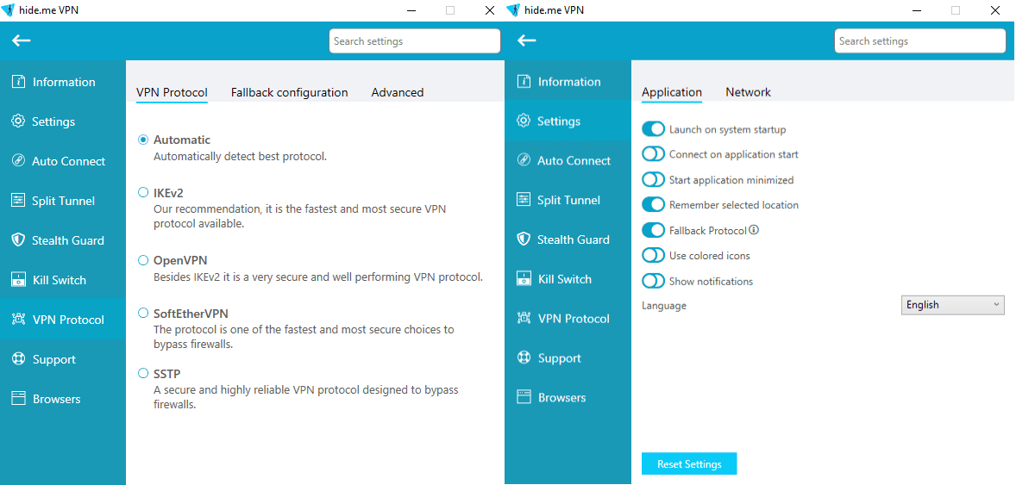Click Stealth Guard shield icon in left window
Screen dimensions: 1035x485
click(x=17, y=240)
